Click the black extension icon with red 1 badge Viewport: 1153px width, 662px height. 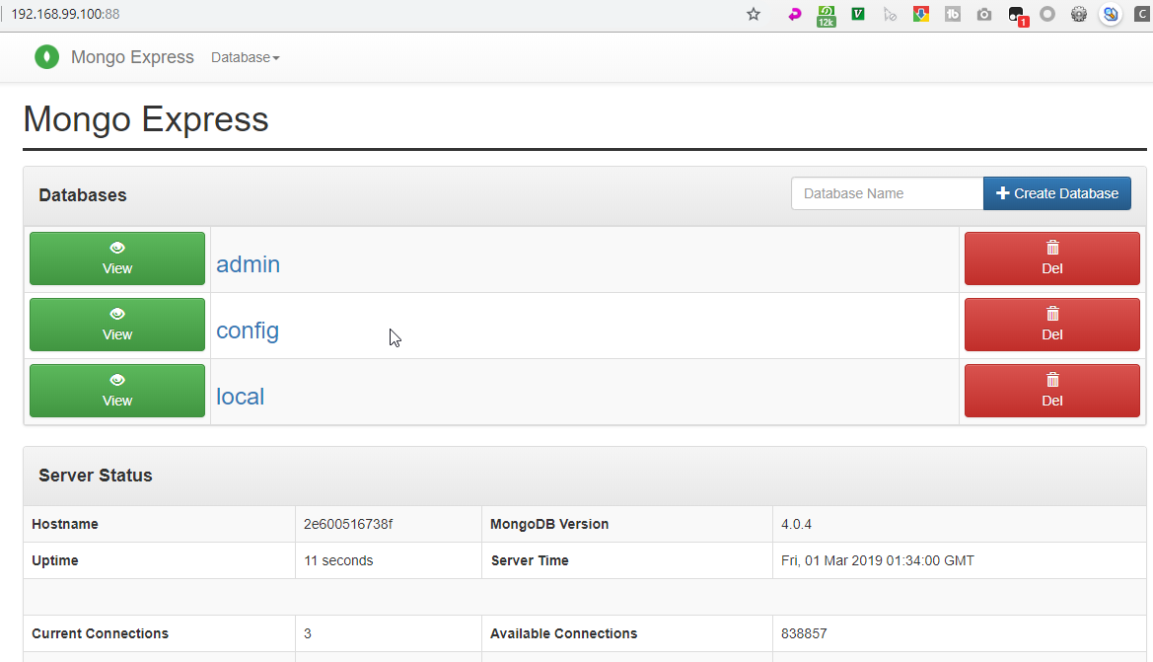[1018, 16]
